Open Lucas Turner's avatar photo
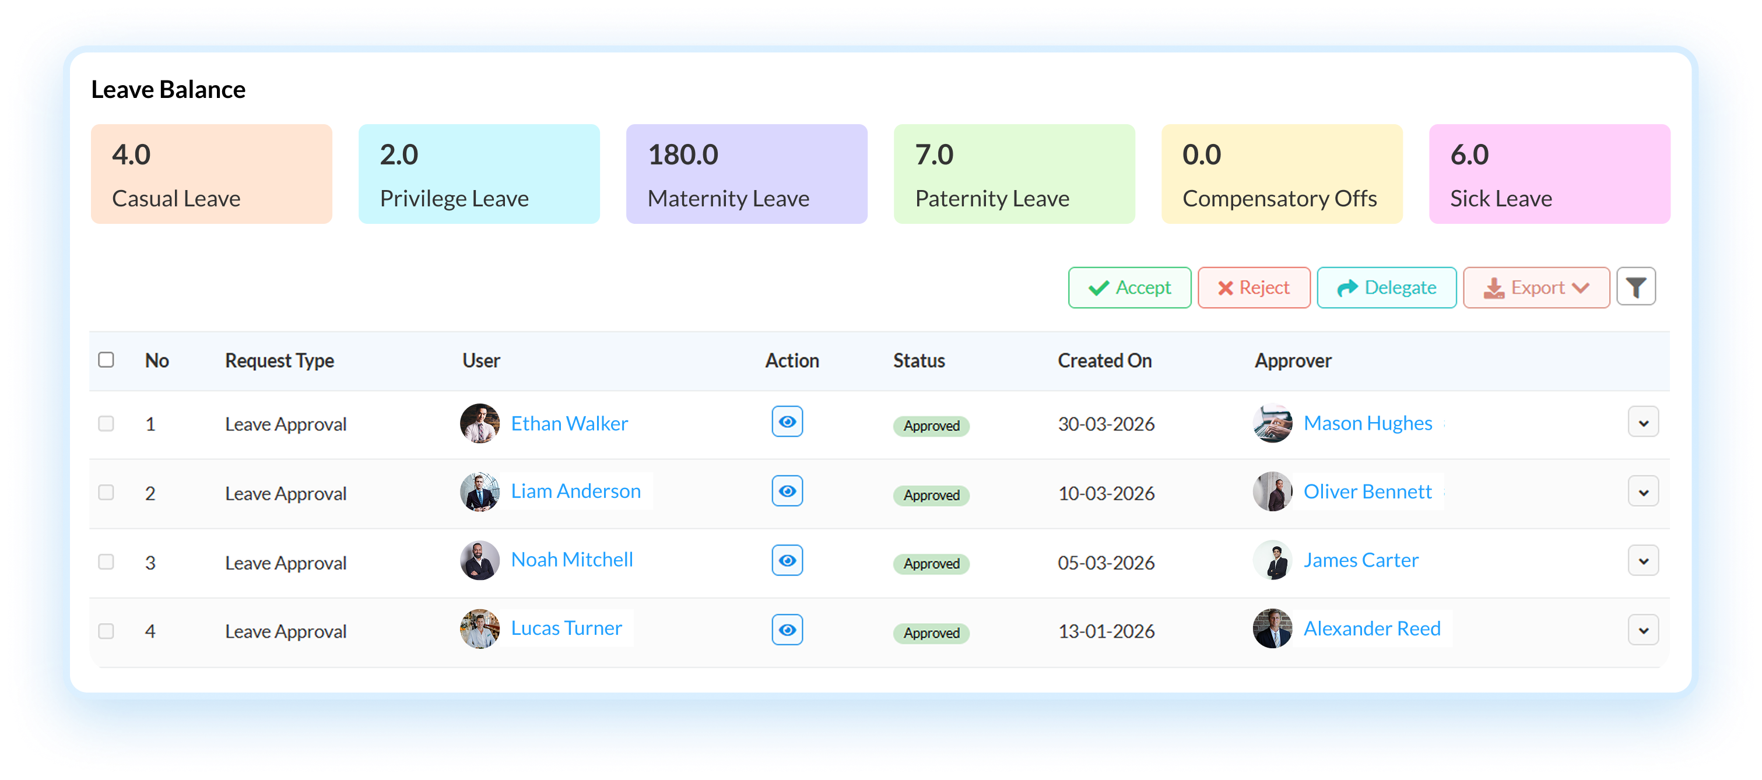 tap(479, 629)
